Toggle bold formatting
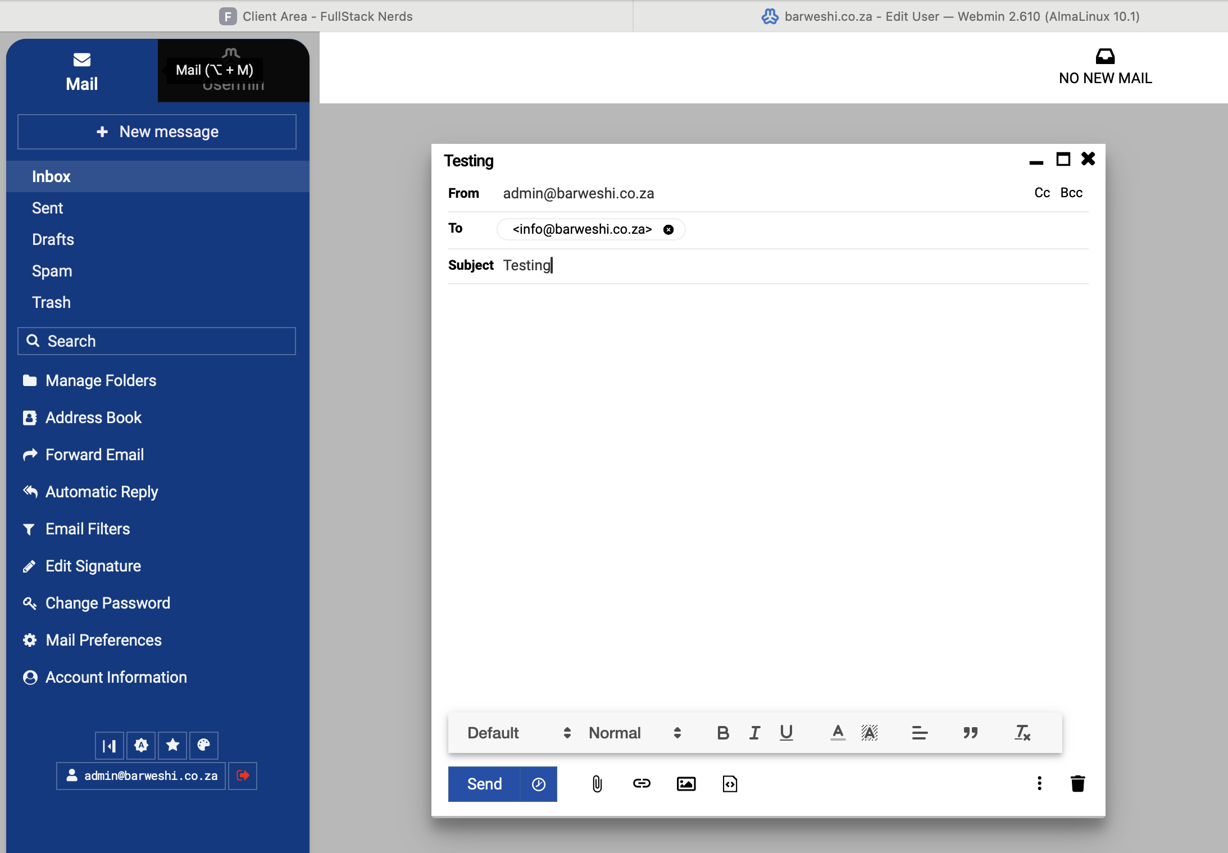 [x=723, y=733]
